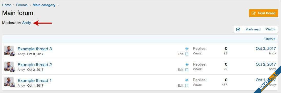Tick the checkbox for Example thread 1

tap(187, 86)
